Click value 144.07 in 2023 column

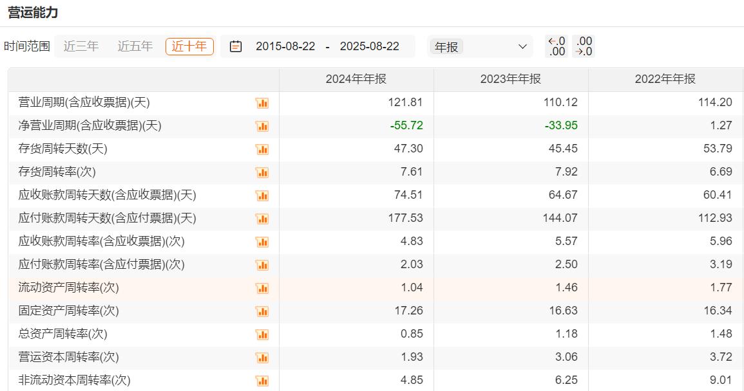tap(560, 218)
